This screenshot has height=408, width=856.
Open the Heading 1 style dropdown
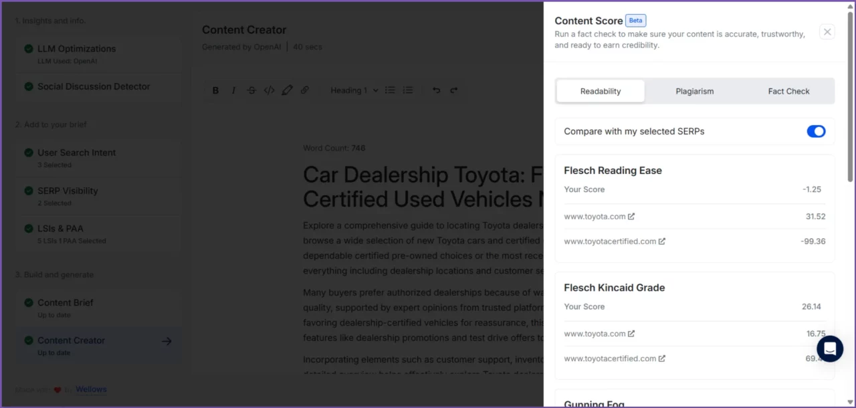click(354, 90)
